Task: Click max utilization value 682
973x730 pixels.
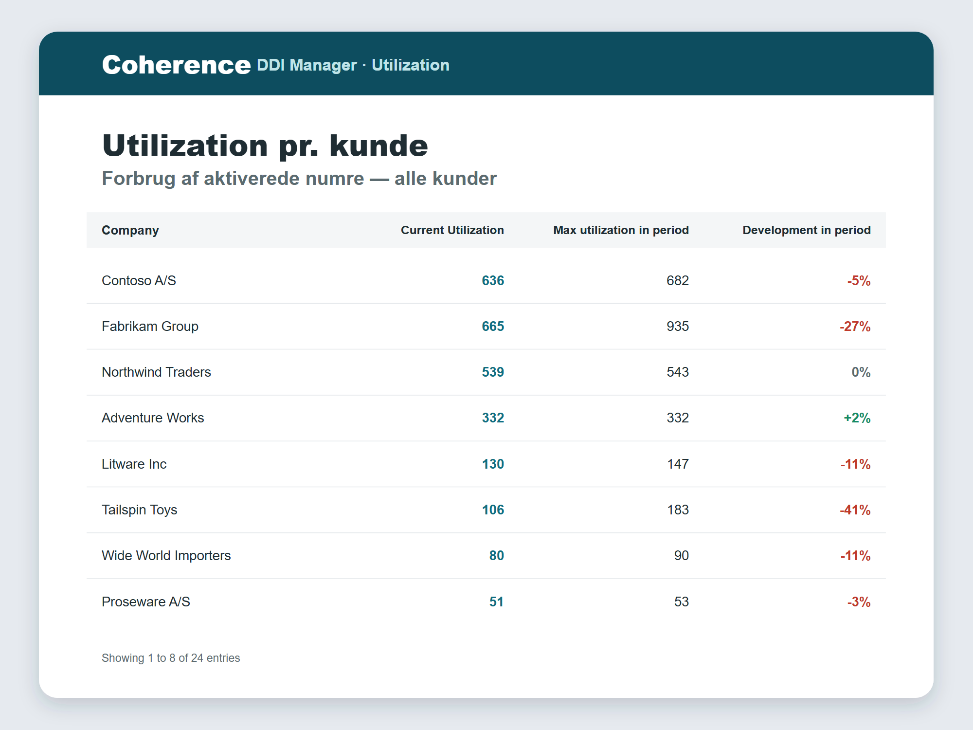Action: [x=678, y=281]
